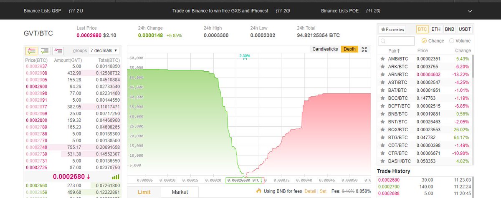The image size is (501, 198).
Task: Show combined order book view icon
Action: click(31, 50)
